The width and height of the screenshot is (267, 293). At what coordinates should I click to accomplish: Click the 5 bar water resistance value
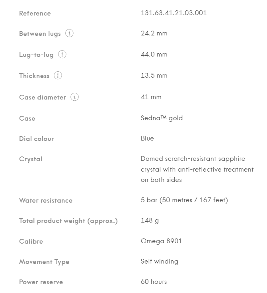(184, 200)
